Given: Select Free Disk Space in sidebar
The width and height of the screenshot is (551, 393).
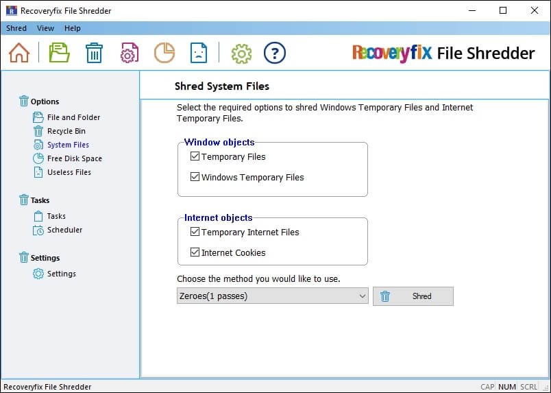Looking at the screenshot, I should tap(74, 158).
